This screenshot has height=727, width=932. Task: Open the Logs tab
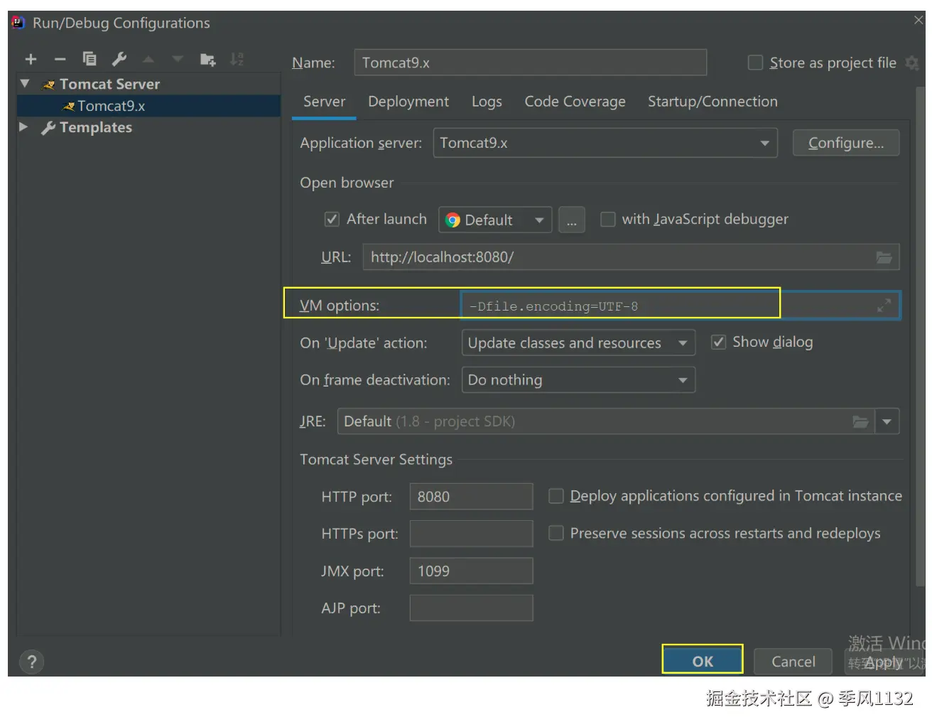487,102
